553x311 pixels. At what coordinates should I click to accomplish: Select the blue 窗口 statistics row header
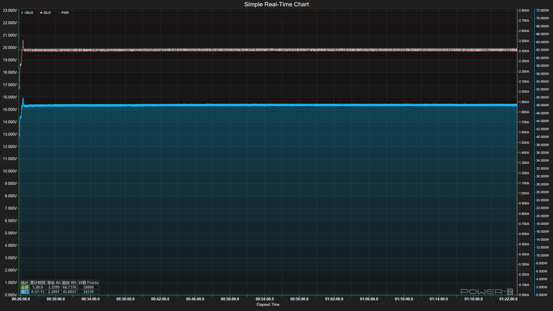point(25,292)
